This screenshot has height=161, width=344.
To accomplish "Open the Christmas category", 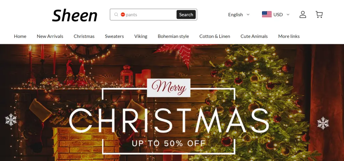I will 84,36.
